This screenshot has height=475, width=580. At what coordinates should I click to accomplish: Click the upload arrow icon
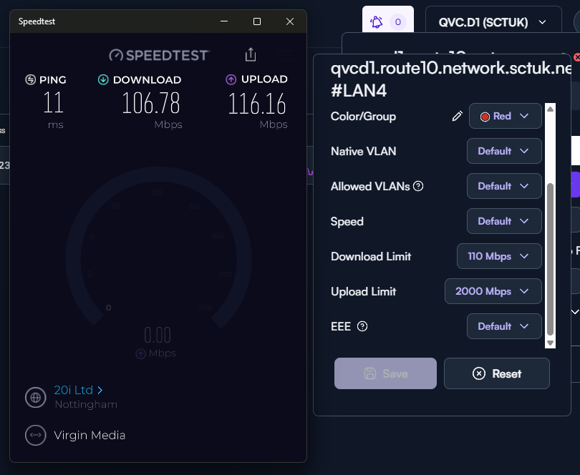[231, 79]
